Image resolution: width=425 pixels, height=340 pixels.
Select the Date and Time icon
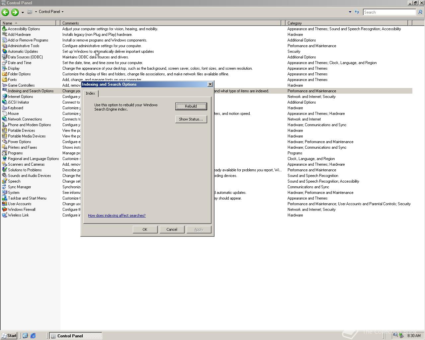tap(5, 63)
